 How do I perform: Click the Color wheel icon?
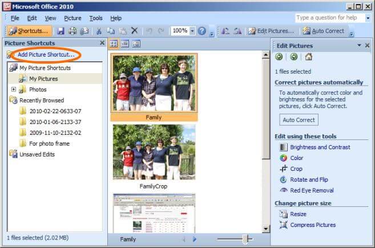tap(284, 158)
